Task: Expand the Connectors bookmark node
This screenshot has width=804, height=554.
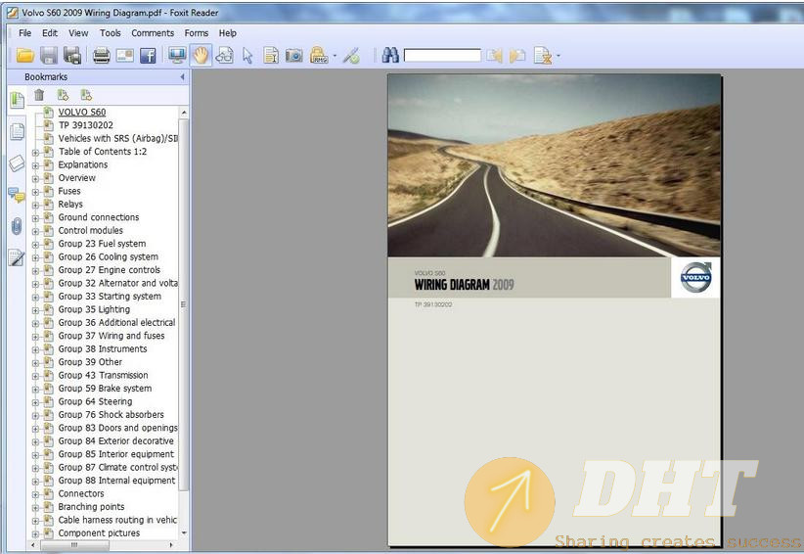Action: click(x=35, y=494)
